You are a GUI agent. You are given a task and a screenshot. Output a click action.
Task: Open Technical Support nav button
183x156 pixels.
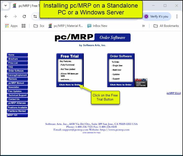pos(17,95)
